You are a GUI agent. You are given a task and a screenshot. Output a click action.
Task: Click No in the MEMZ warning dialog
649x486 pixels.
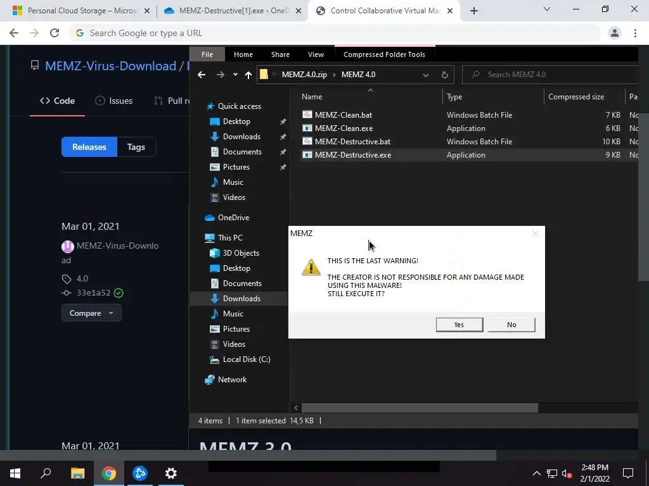point(511,325)
